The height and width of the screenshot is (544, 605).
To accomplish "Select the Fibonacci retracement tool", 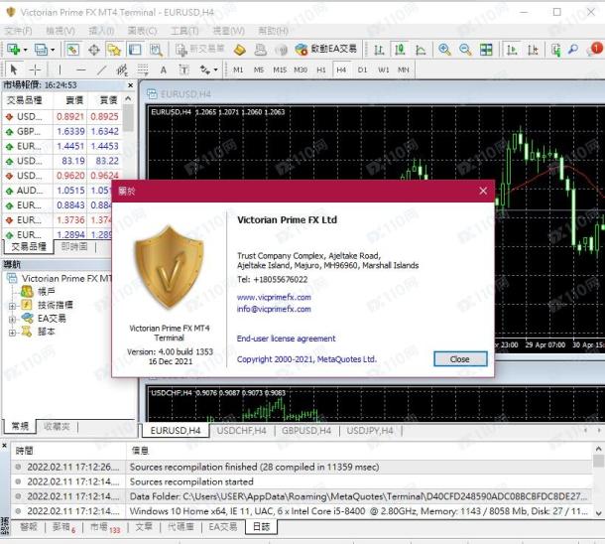I will click(x=143, y=69).
